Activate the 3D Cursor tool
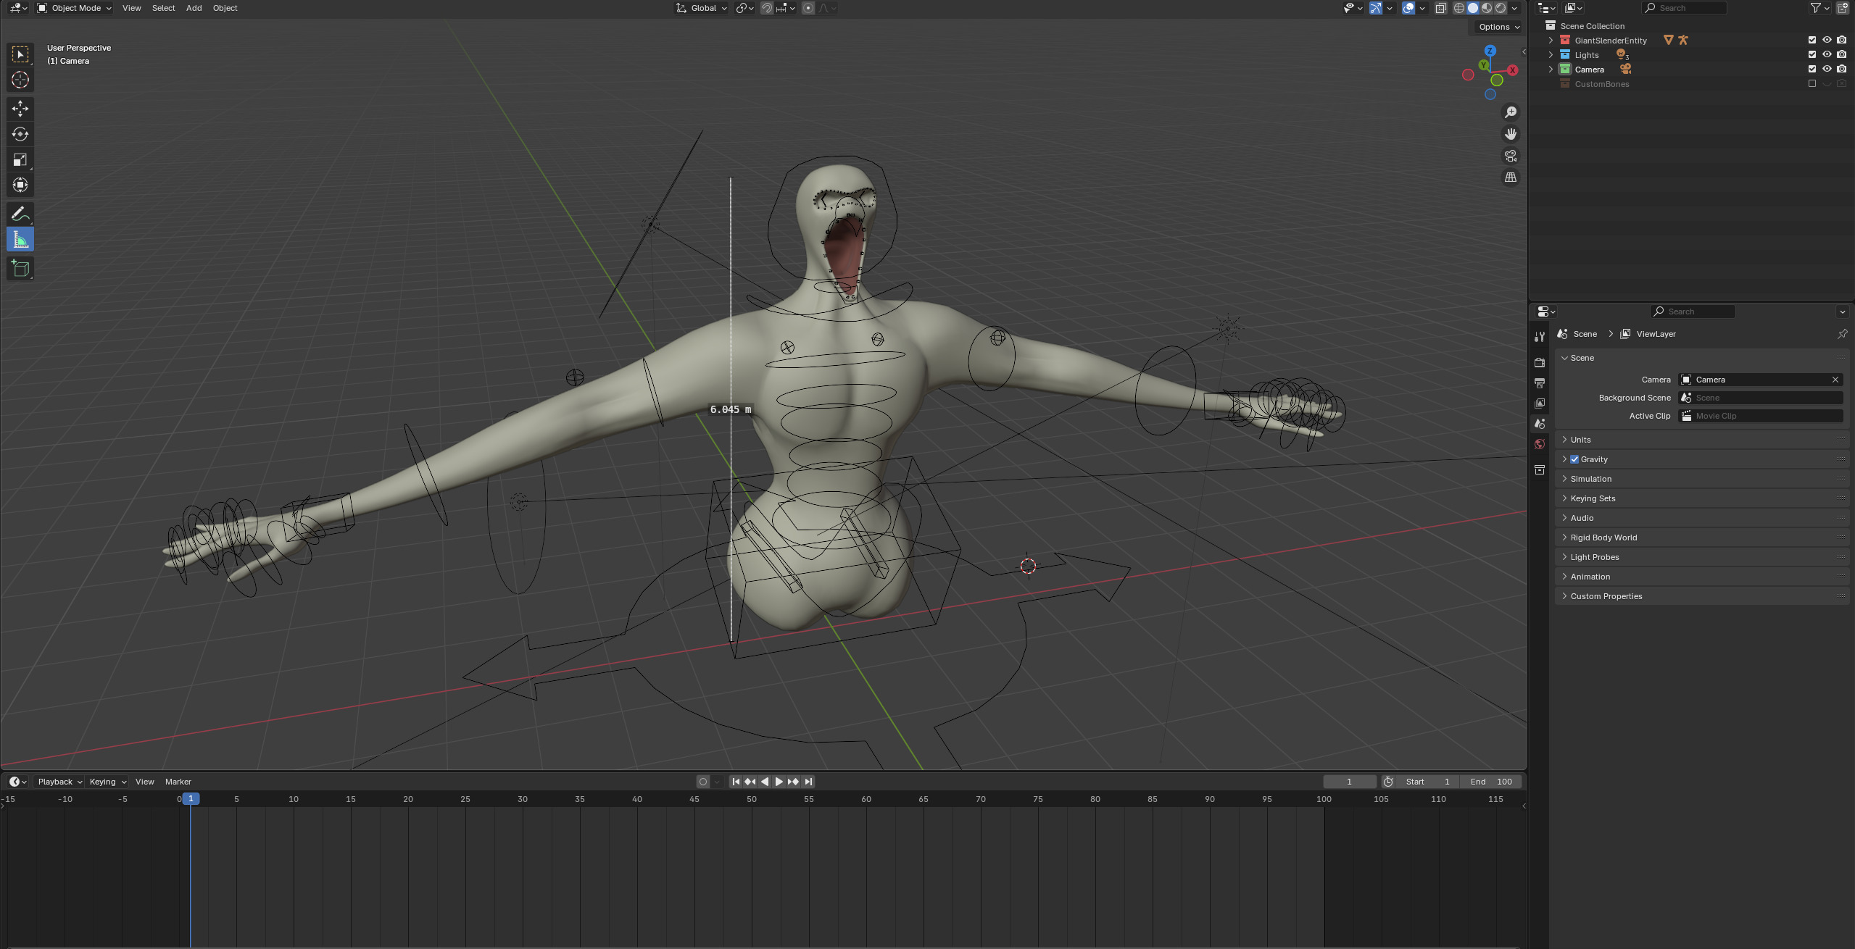 pyautogui.click(x=20, y=80)
